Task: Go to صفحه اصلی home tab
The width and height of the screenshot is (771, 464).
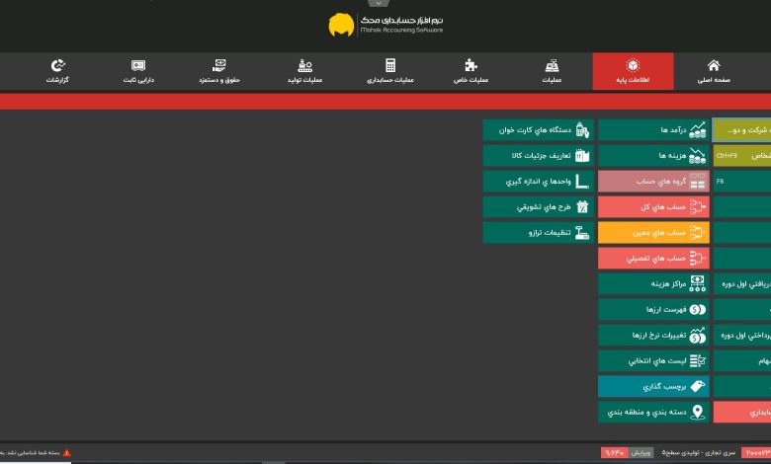Action: tap(714, 71)
